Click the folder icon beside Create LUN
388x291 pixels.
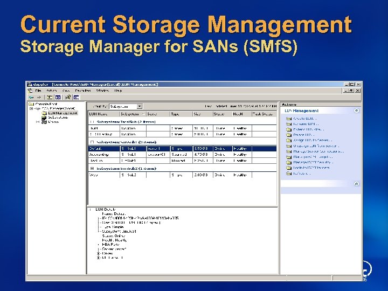(x=289, y=119)
